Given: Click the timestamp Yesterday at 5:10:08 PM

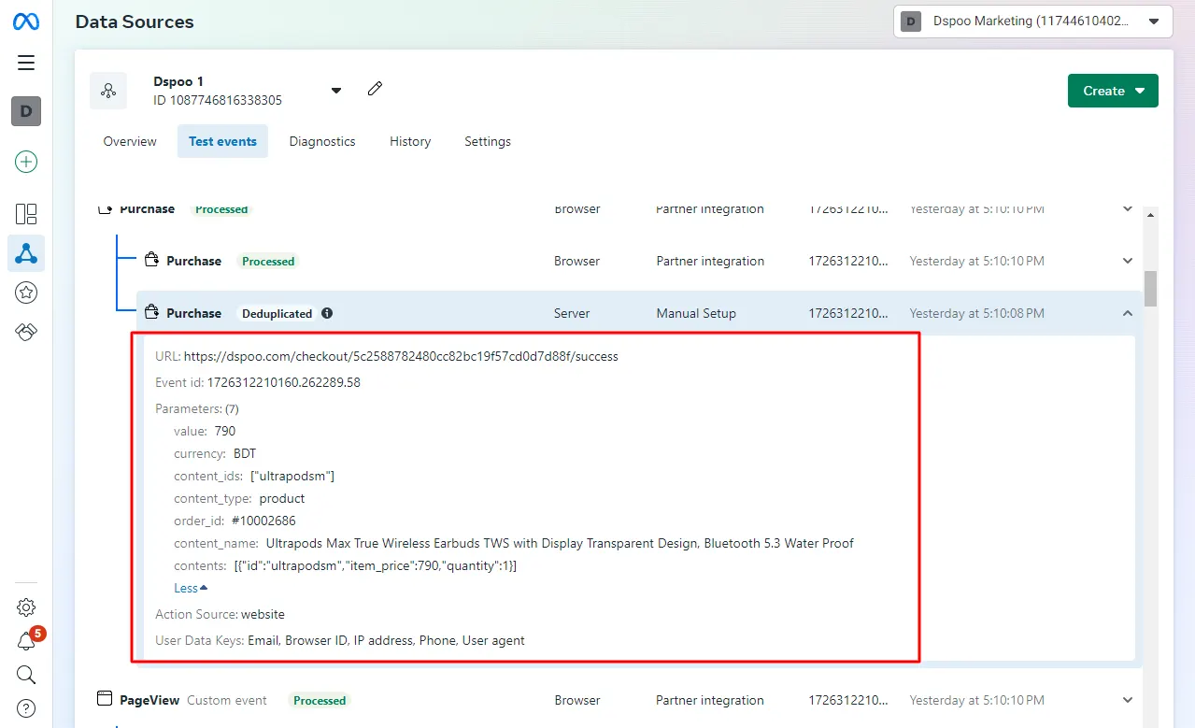Looking at the screenshot, I should tap(977, 313).
